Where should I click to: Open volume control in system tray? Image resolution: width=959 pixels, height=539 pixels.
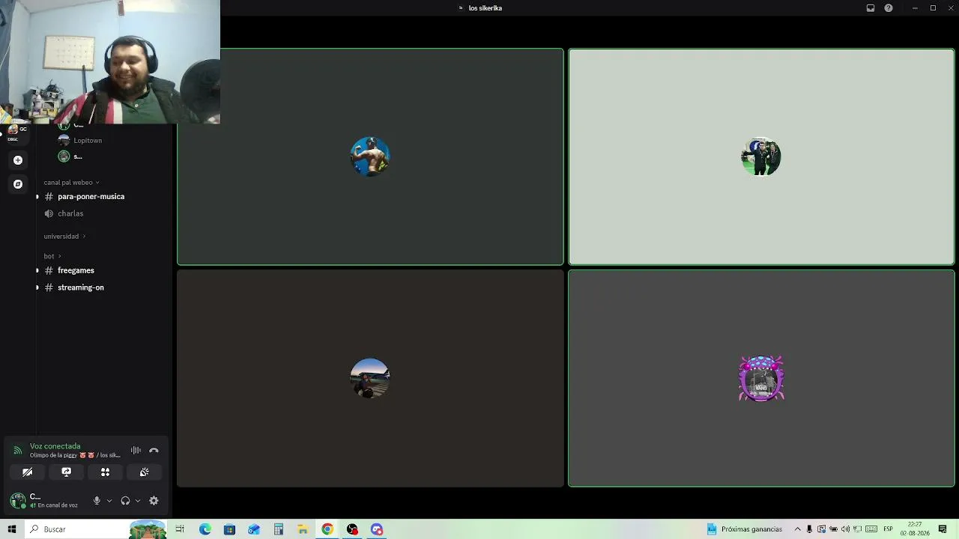[x=845, y=529]
